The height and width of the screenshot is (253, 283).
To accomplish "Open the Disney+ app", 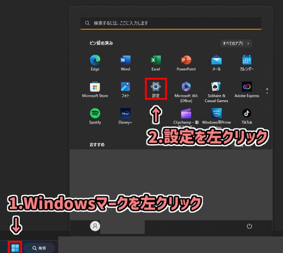I will pos(125,116).
